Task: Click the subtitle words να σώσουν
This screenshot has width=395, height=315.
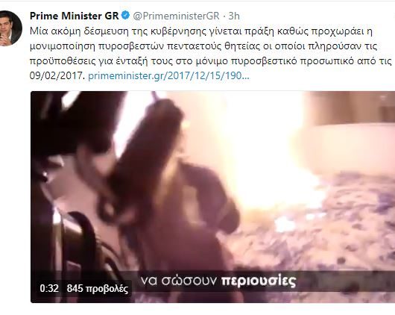Action: pyautogui.click(x=178, y=281)
